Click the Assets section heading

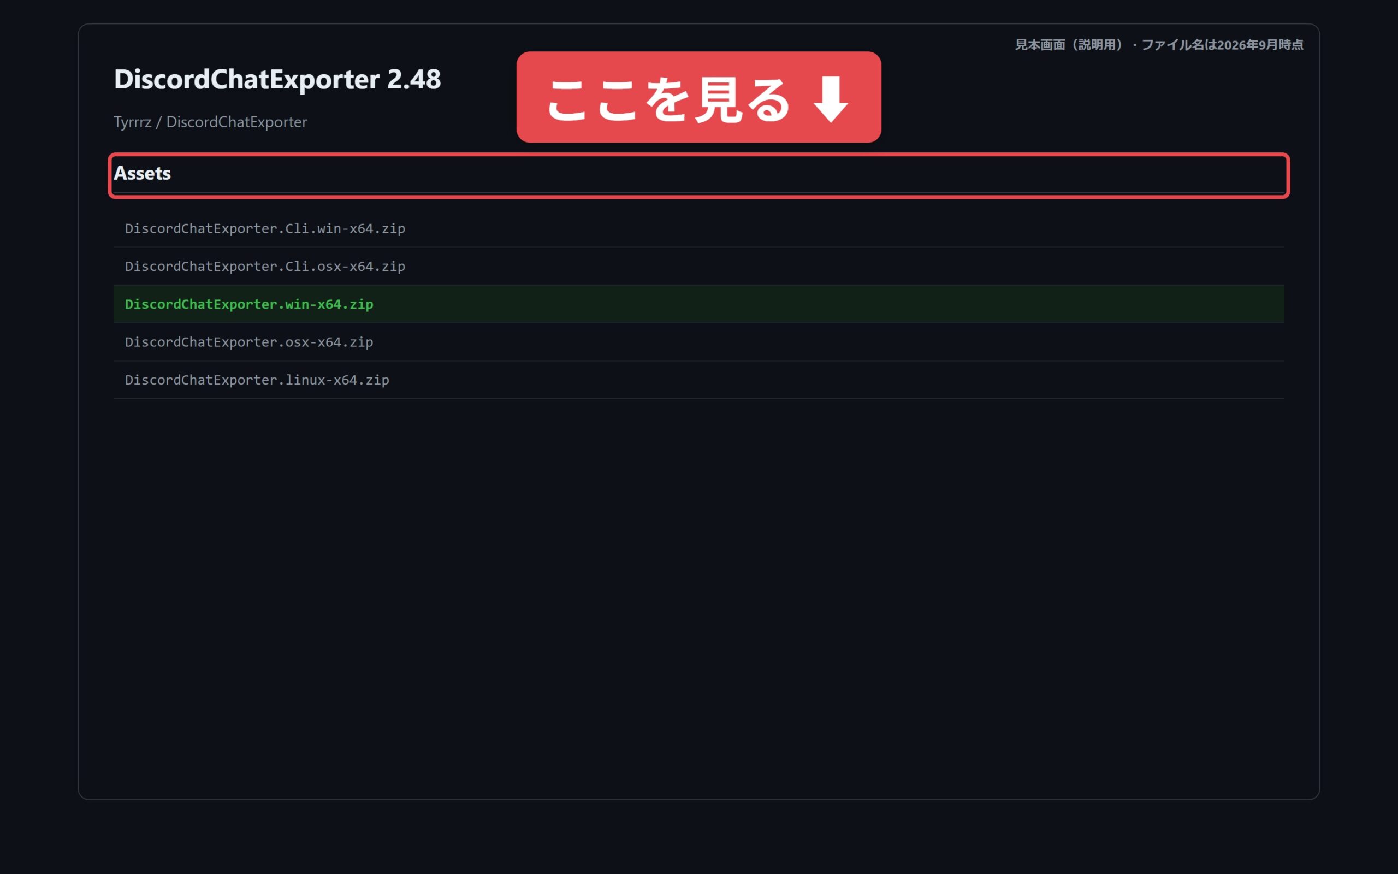[142, 173]
